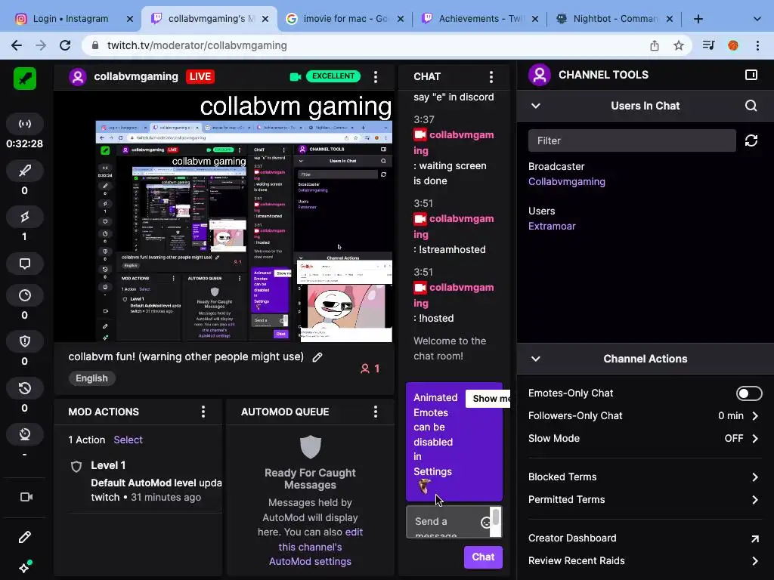Reload the page in browser

point(65,45)
